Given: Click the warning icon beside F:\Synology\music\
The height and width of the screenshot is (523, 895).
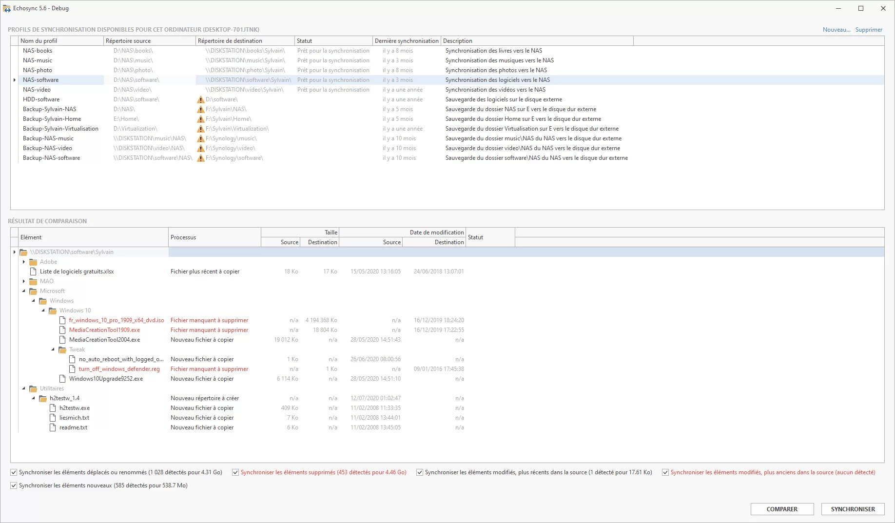Looking at the screenshot, I should pos(201,138).
